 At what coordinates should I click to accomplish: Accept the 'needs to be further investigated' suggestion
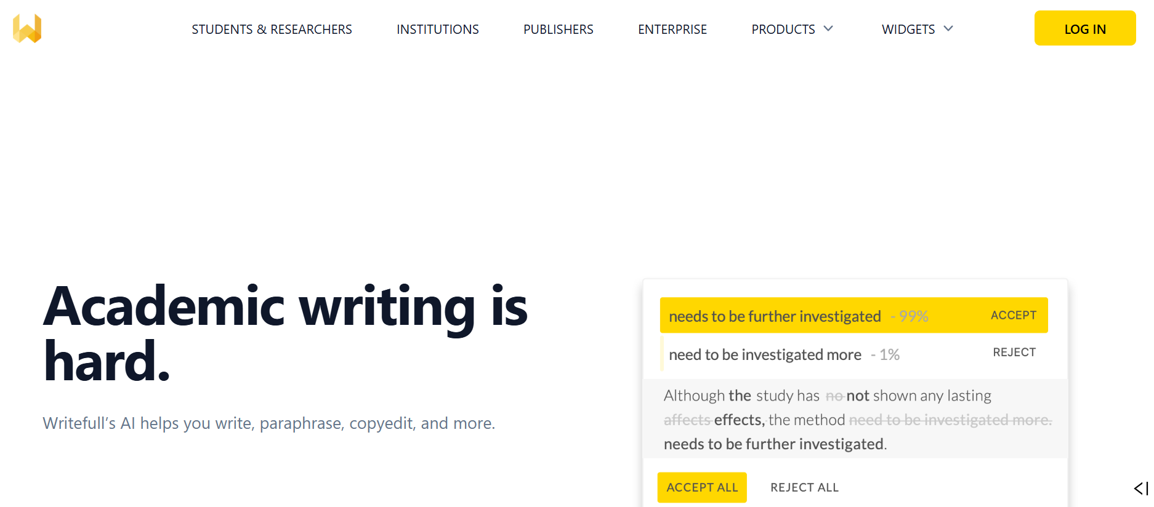tap(1014, 315)
